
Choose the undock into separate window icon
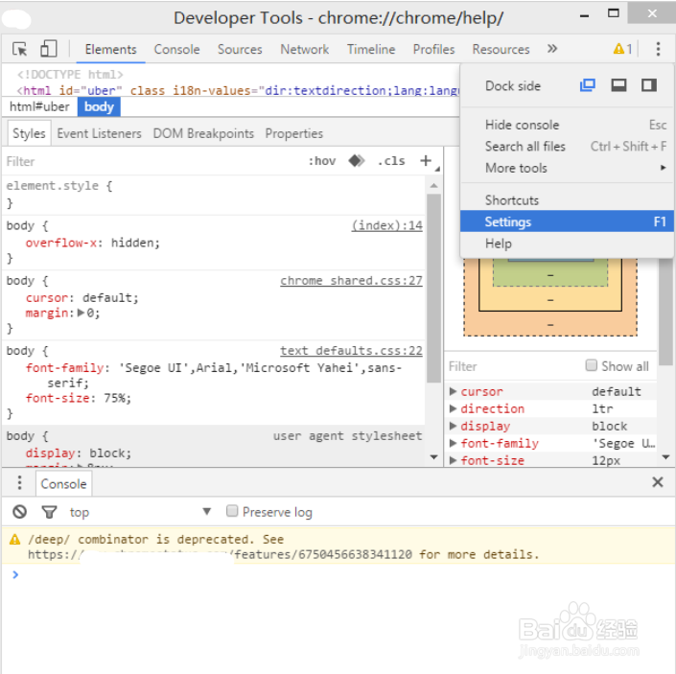tap(587, 85)
